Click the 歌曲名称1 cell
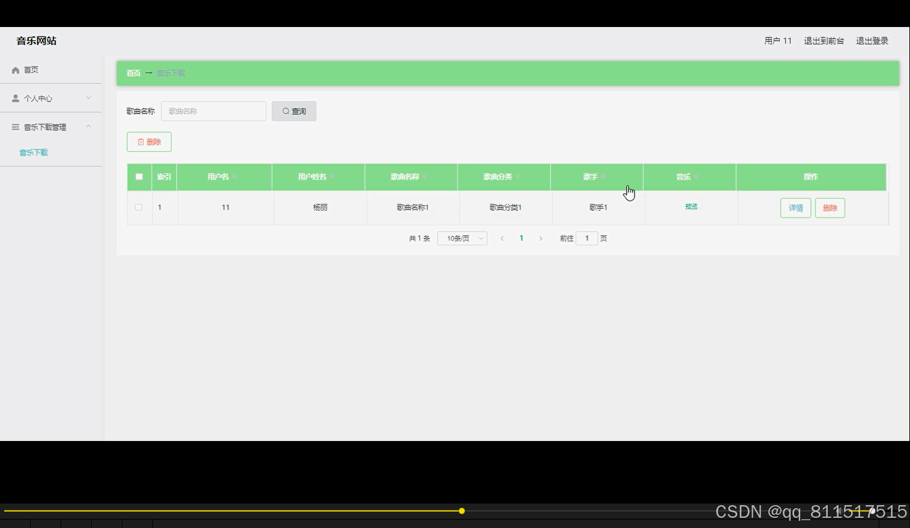This screenshot has width=910, height=528. coord(413,208)
